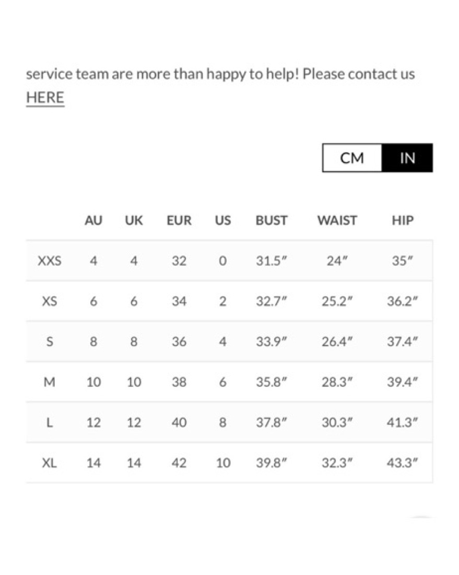Select the XL size row label
This screenshot has width=459, height=575.
tap(50, 463)
